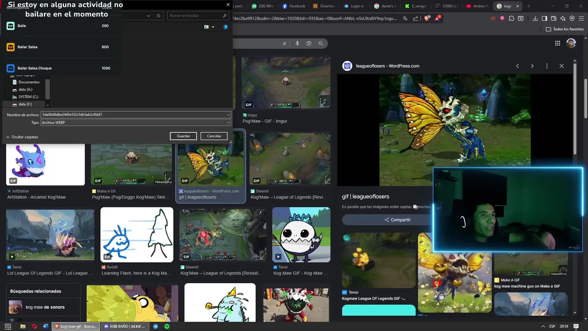
Task: Open the Google apps grid
Action: point(557,43)
